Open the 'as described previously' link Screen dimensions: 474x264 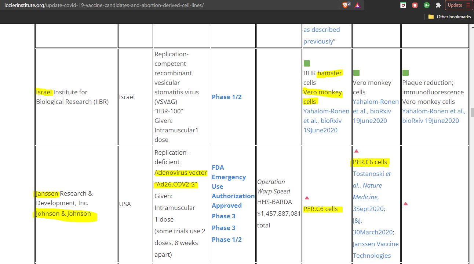[x=321, y=35]
